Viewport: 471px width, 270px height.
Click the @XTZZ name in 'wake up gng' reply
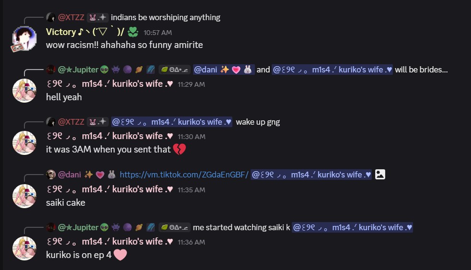point(71,122)
